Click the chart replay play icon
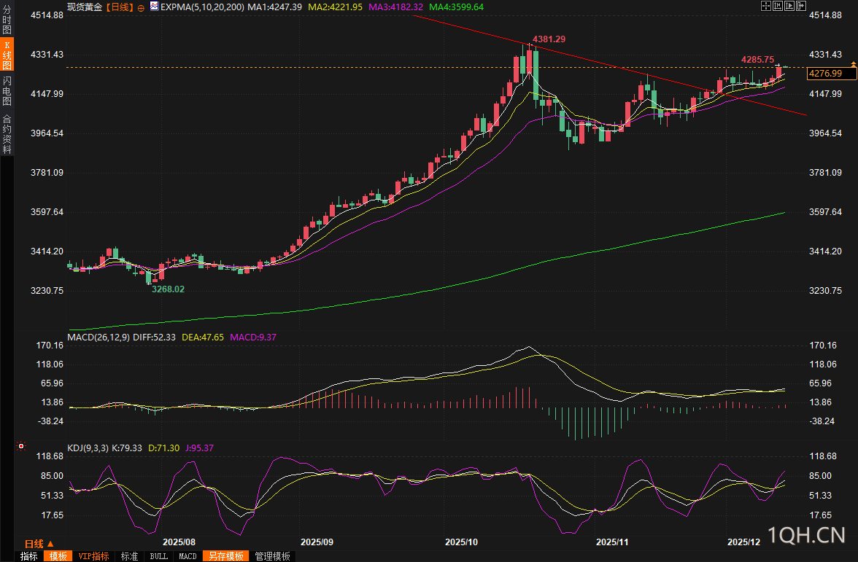The height and width of the screenshot is (562, 858). (x=789, y=5)
